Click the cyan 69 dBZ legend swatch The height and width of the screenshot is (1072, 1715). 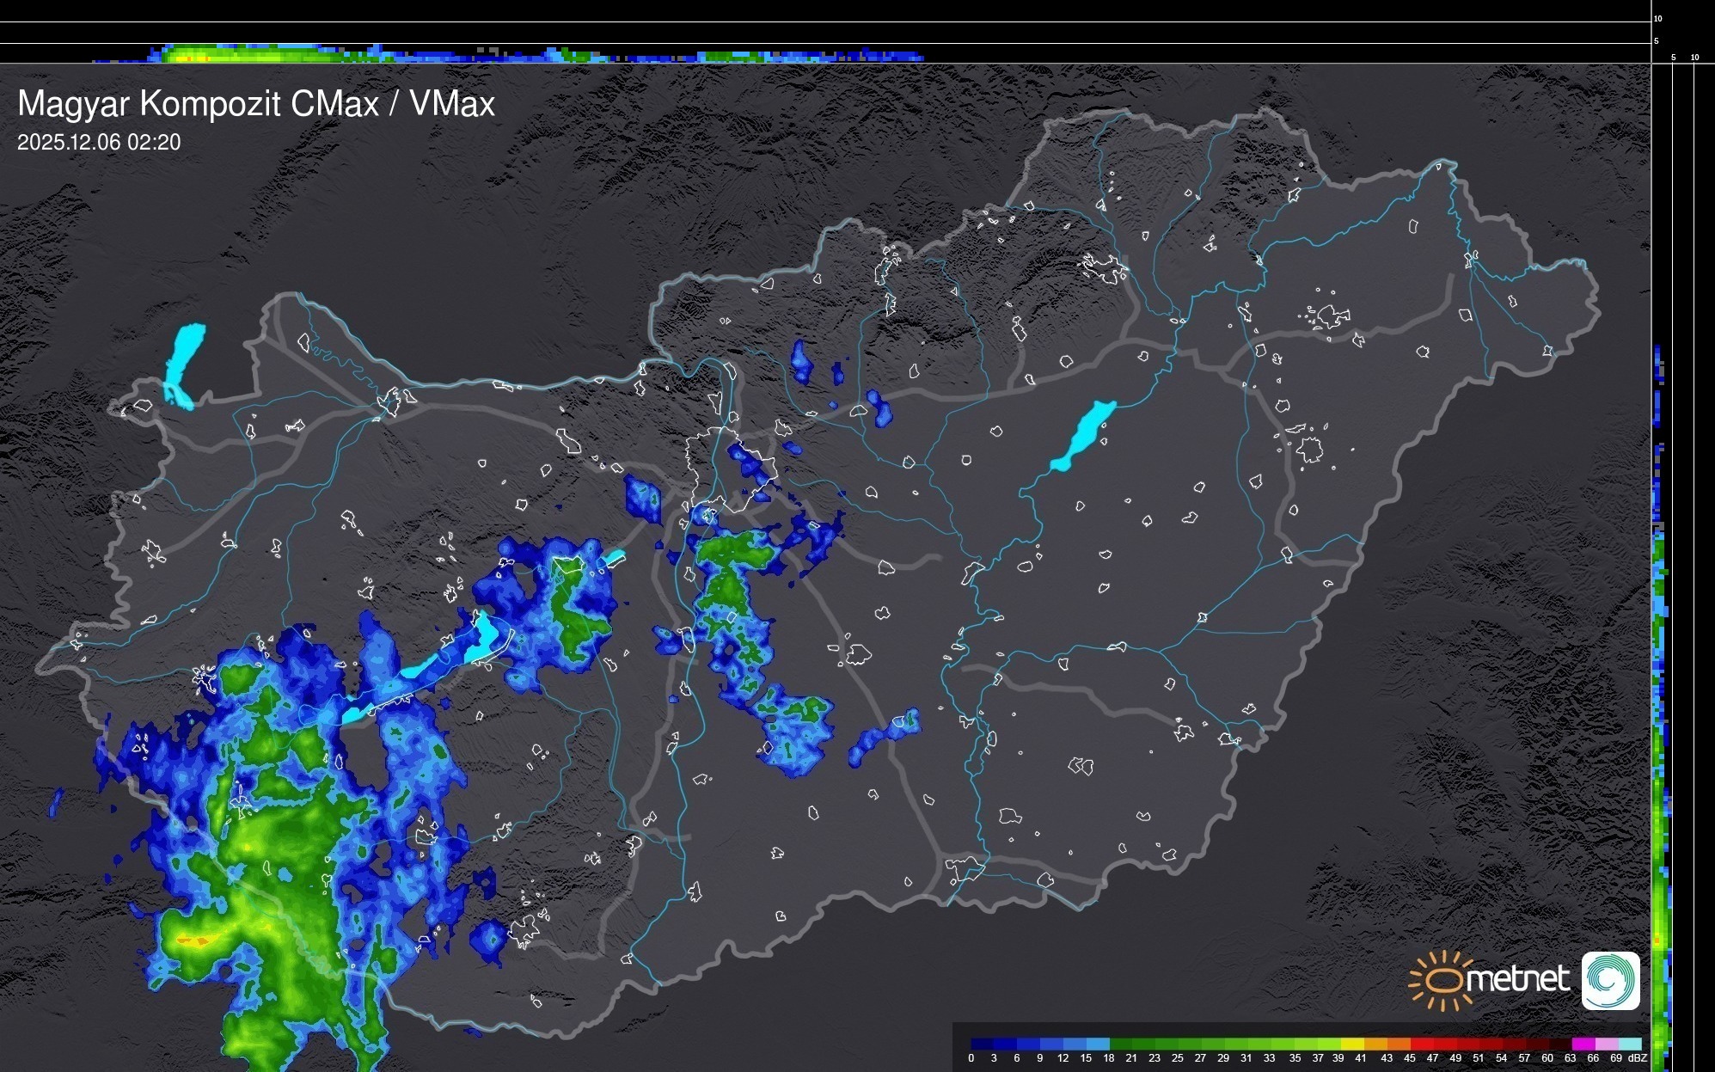pos(1629,1044)
